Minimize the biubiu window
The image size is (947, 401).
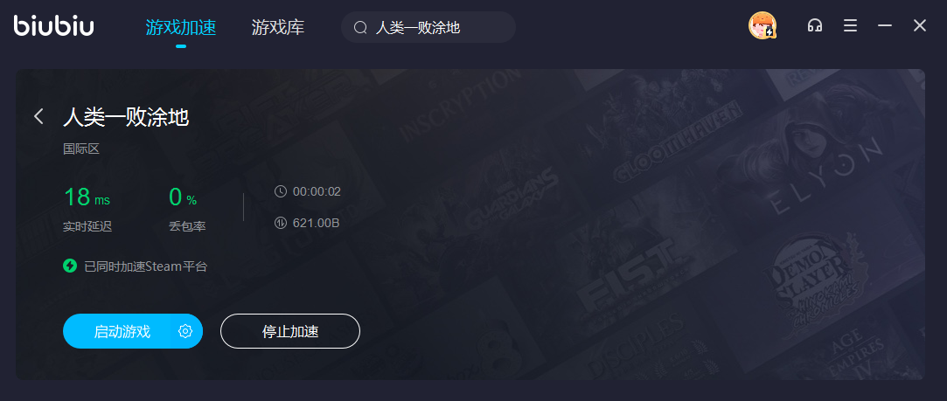(885, 26)
